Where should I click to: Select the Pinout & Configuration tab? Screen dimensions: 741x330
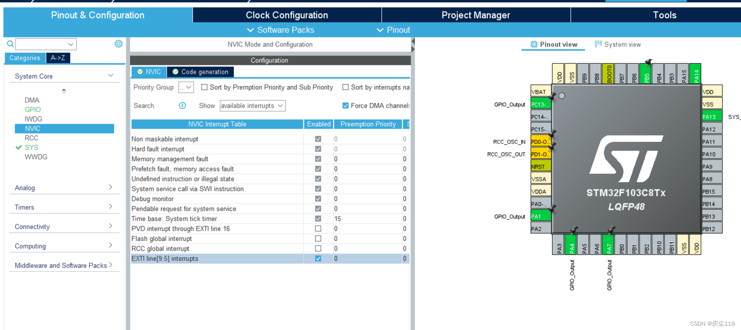(98, 15)
